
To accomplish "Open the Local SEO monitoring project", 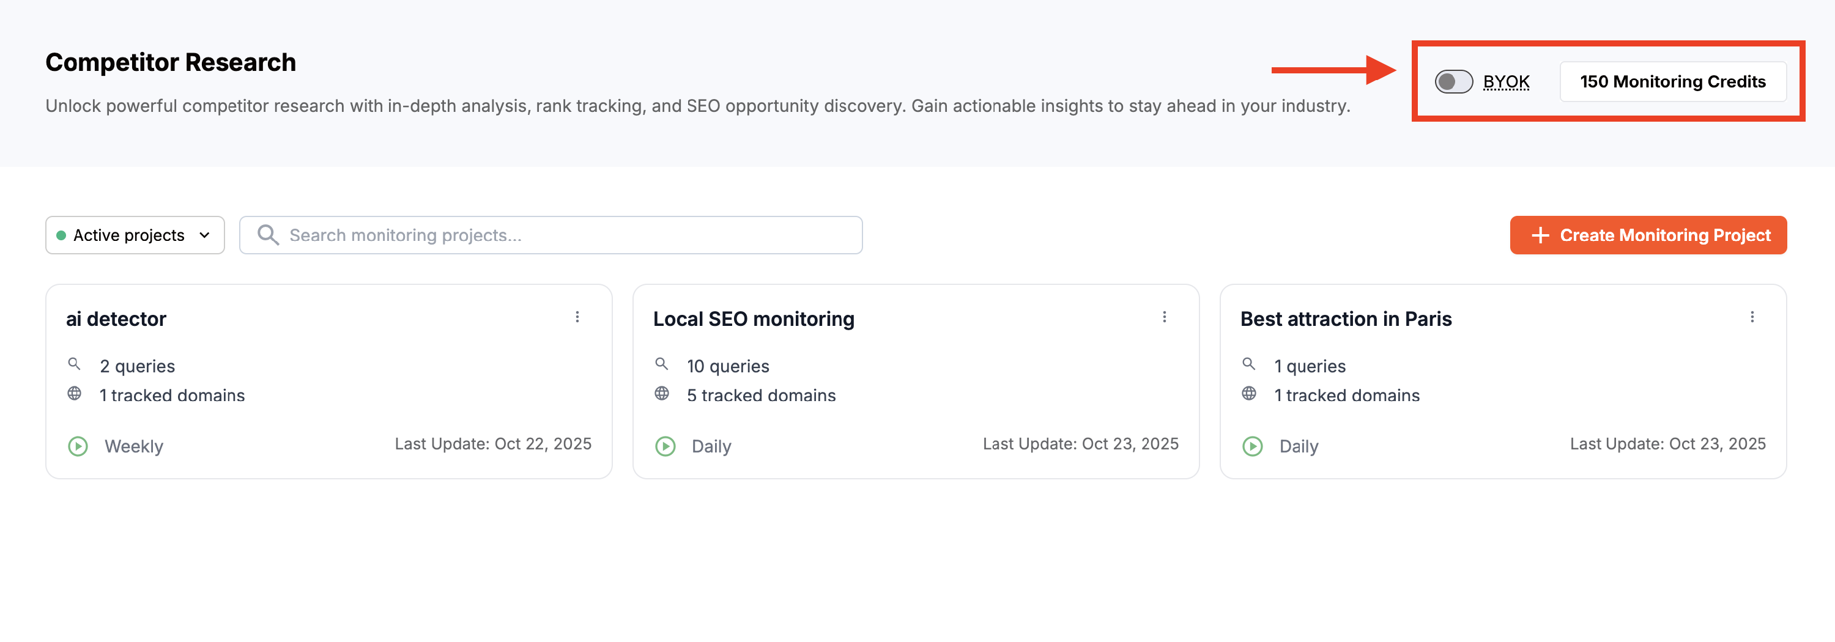I will (753, 319).
